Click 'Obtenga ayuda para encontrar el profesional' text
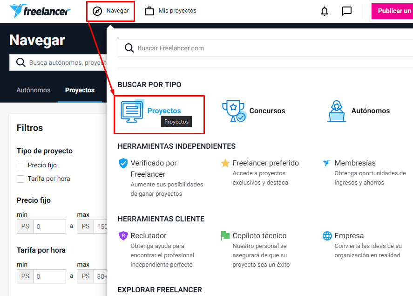Image resolution: width=413 pixels, height=296 pixels. (162, 255)
